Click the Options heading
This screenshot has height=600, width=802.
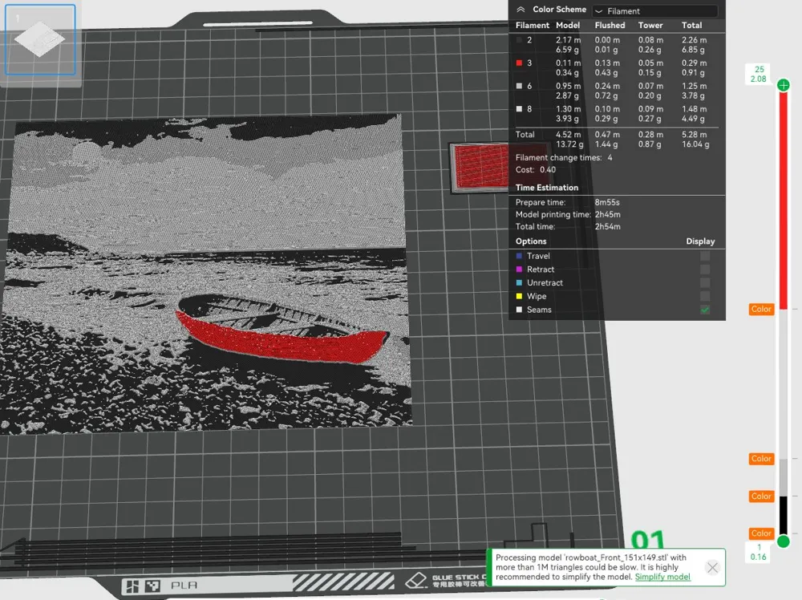coord(531,241)
